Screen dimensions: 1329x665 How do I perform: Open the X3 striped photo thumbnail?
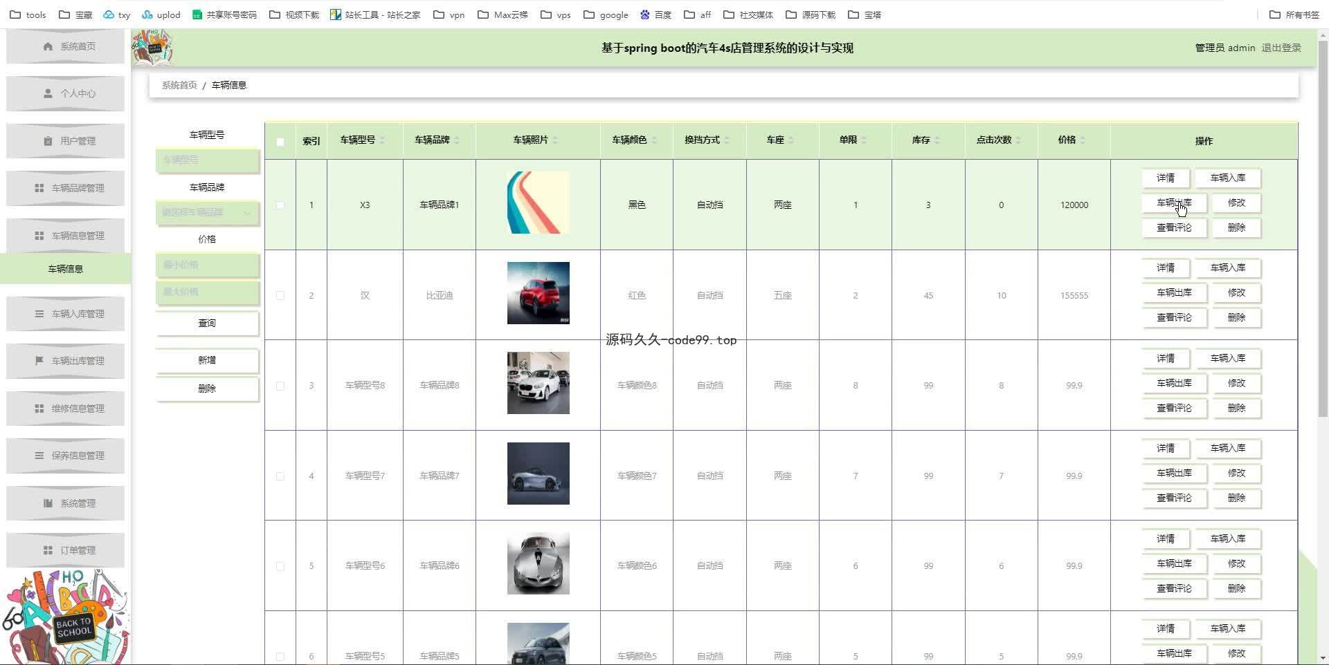pyautogui.click(x=539, y=203)
